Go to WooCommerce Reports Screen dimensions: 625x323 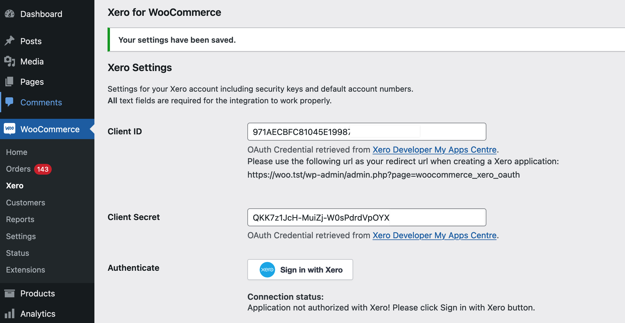(20, 219)
